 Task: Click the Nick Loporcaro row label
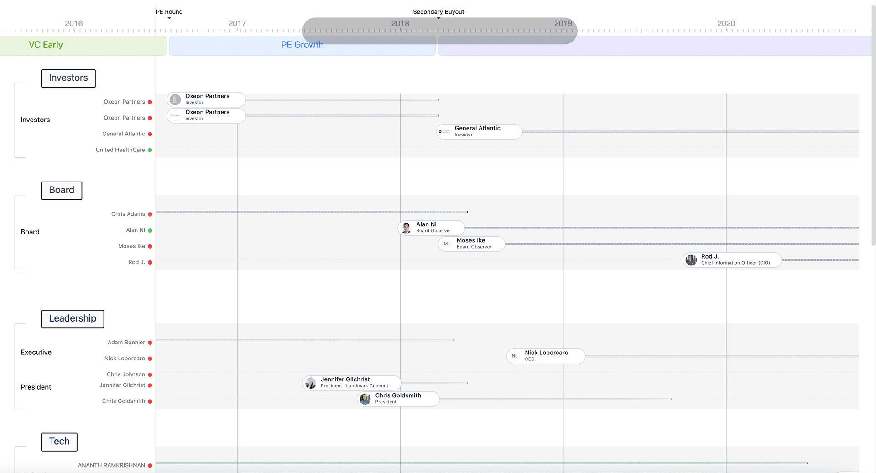click(125, 359)
